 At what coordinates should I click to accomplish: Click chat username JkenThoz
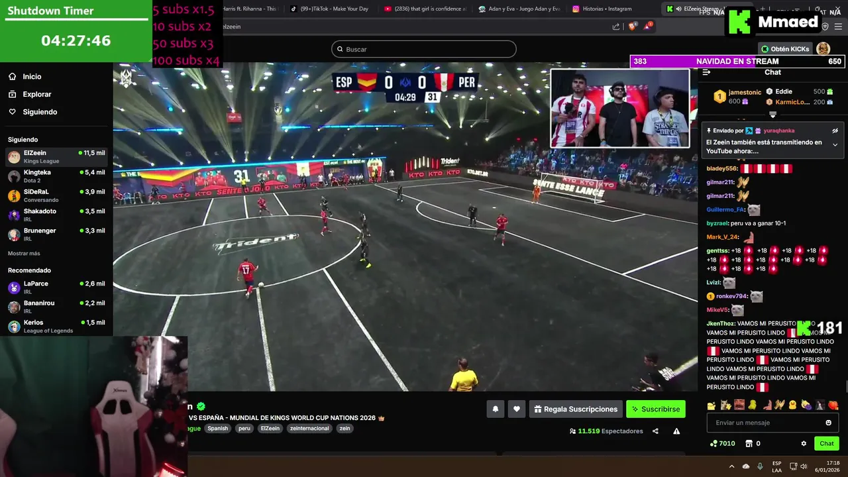[721, 324]
